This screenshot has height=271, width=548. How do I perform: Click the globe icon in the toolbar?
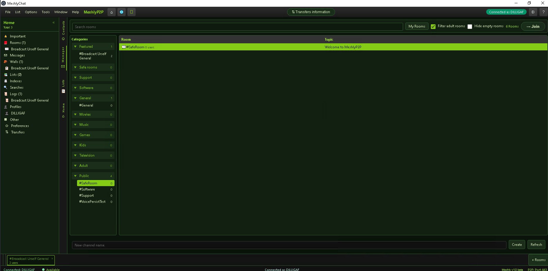[x=122, y=12]
